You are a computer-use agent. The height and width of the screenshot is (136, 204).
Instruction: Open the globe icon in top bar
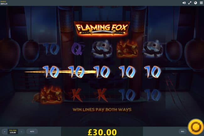tap(196, 3)
